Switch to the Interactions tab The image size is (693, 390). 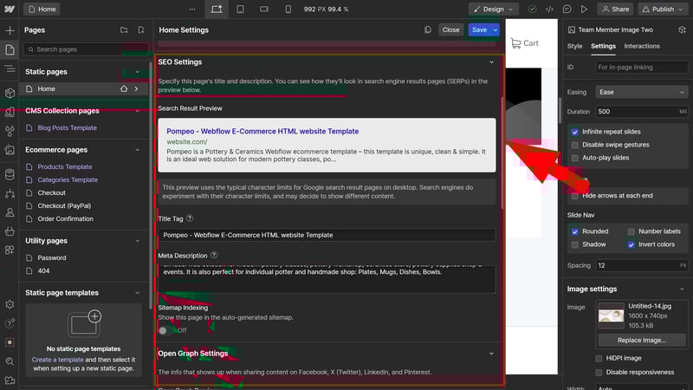coord(642,46)
